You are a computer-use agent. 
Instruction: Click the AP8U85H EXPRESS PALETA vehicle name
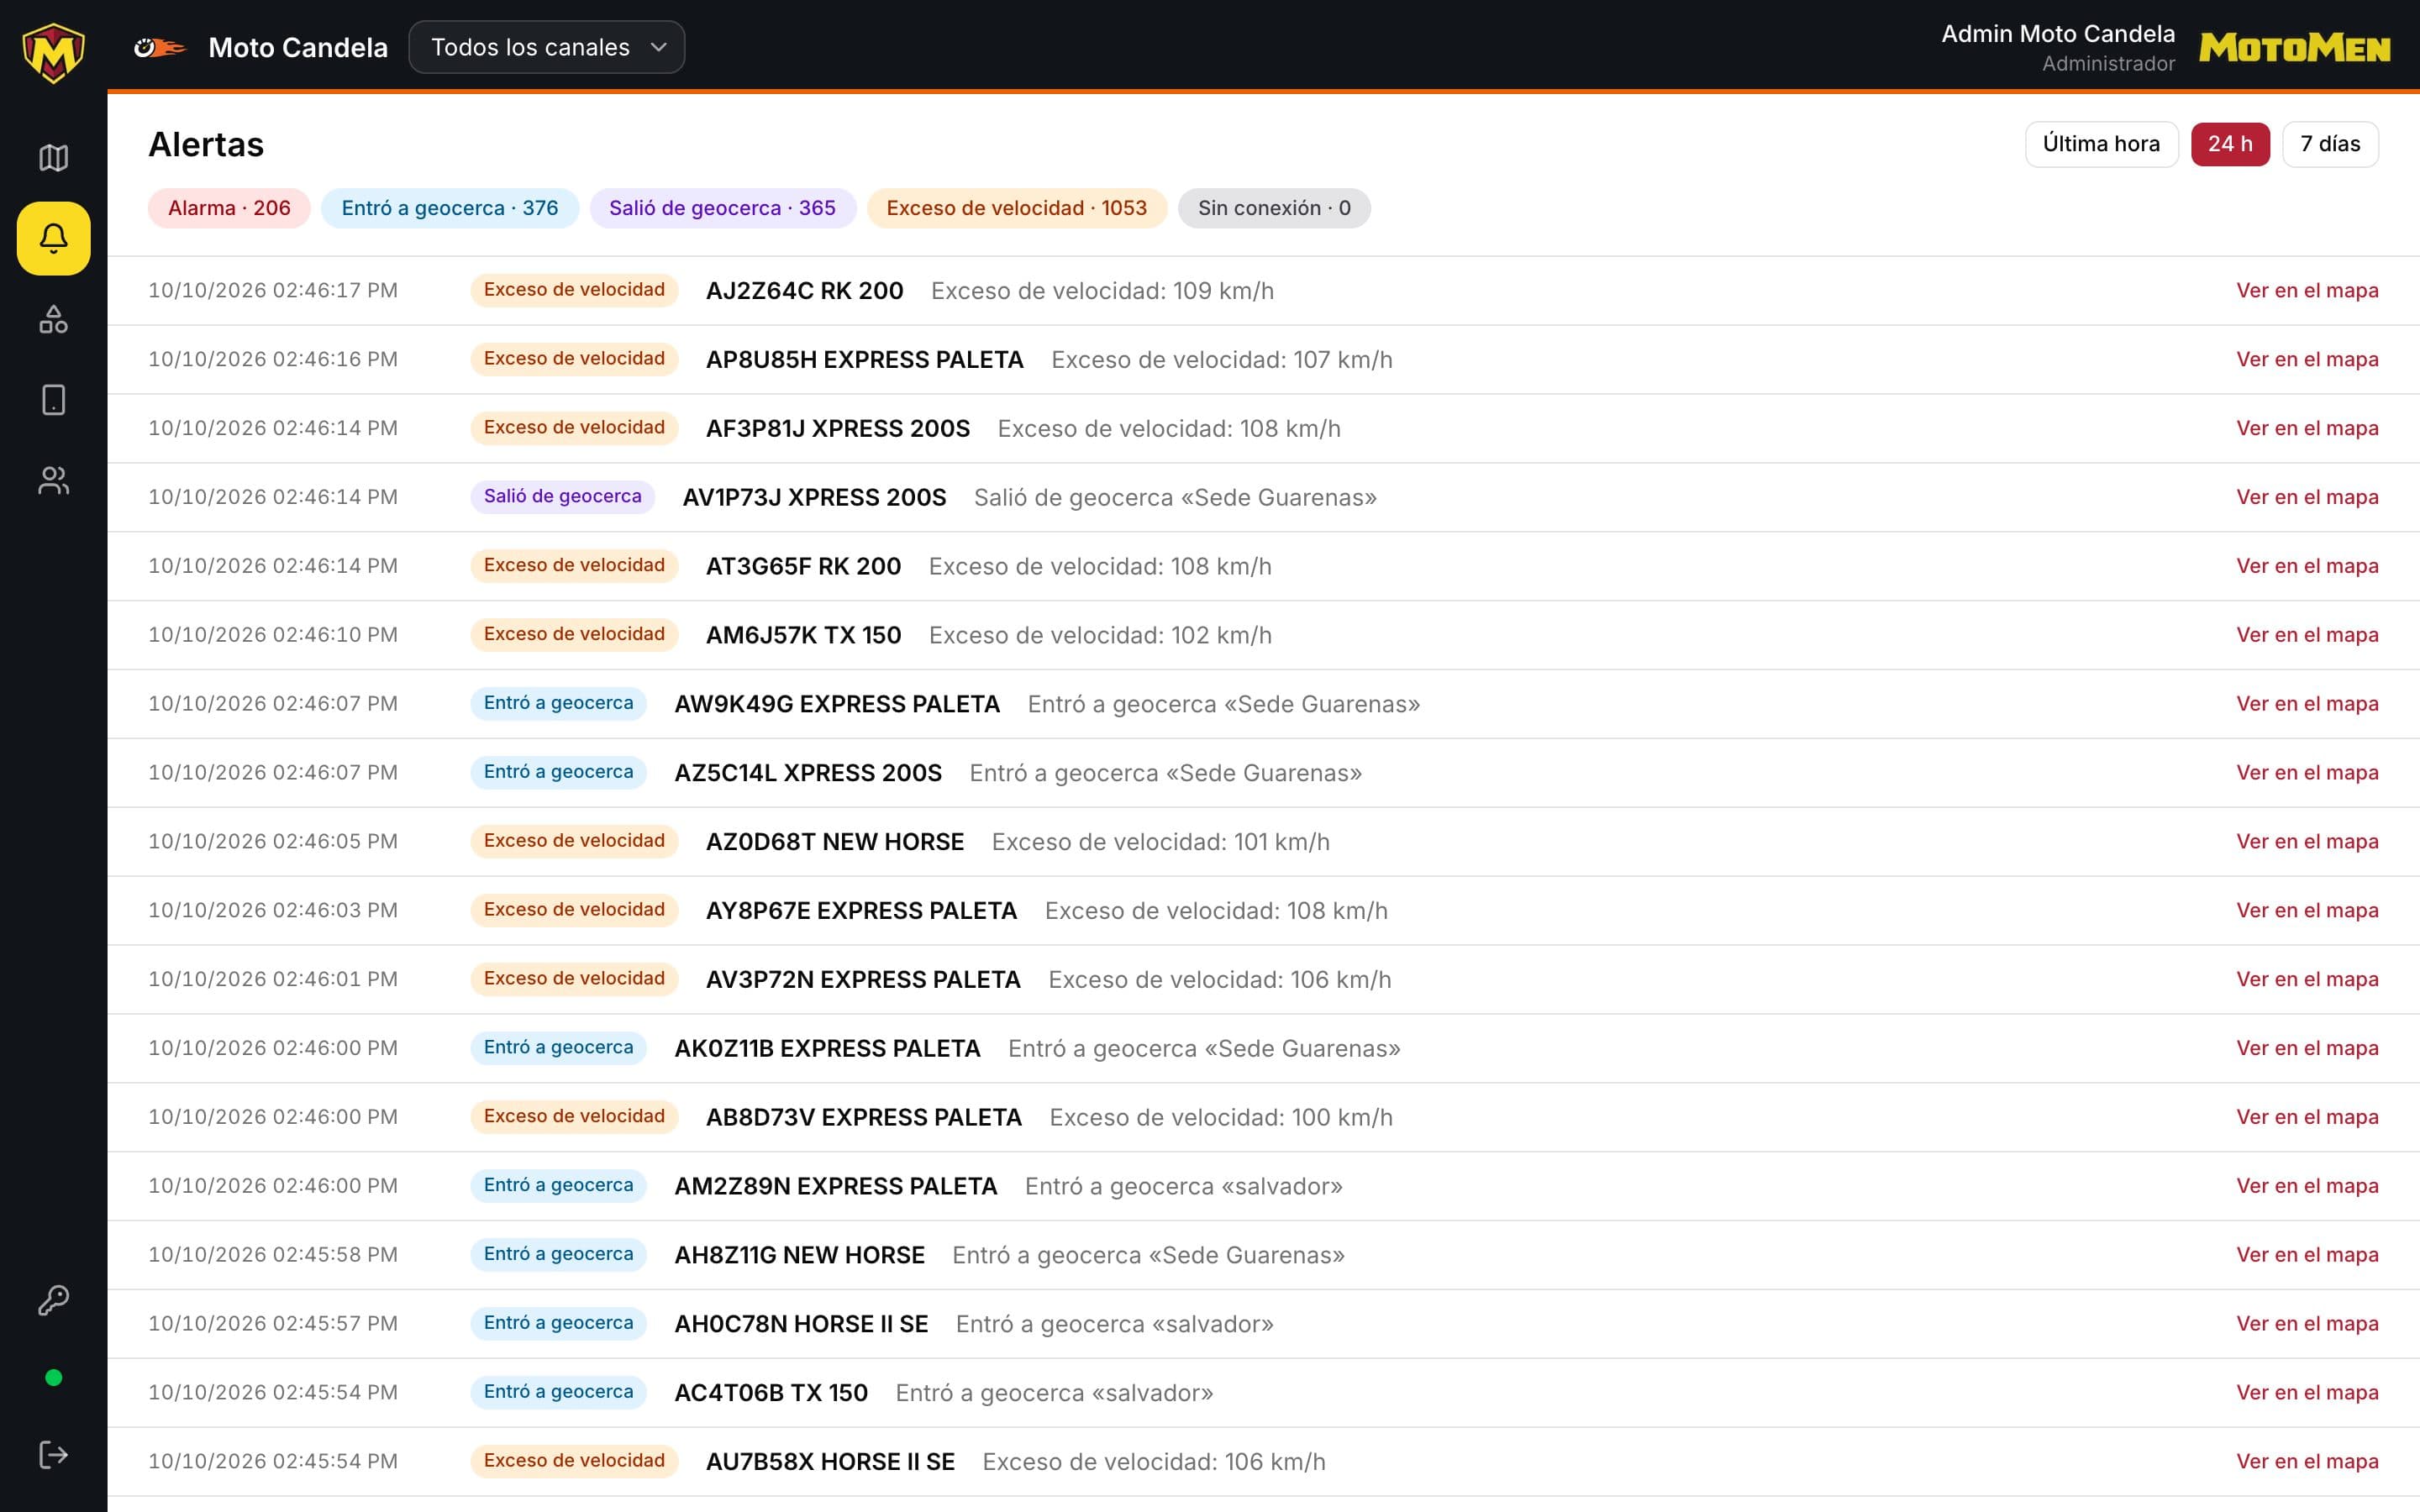[864, 360]
